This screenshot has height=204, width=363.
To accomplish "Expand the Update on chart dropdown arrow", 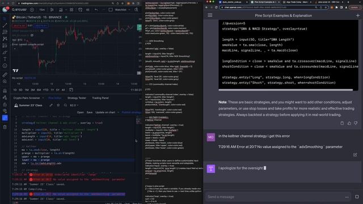I will coord(119,112).
